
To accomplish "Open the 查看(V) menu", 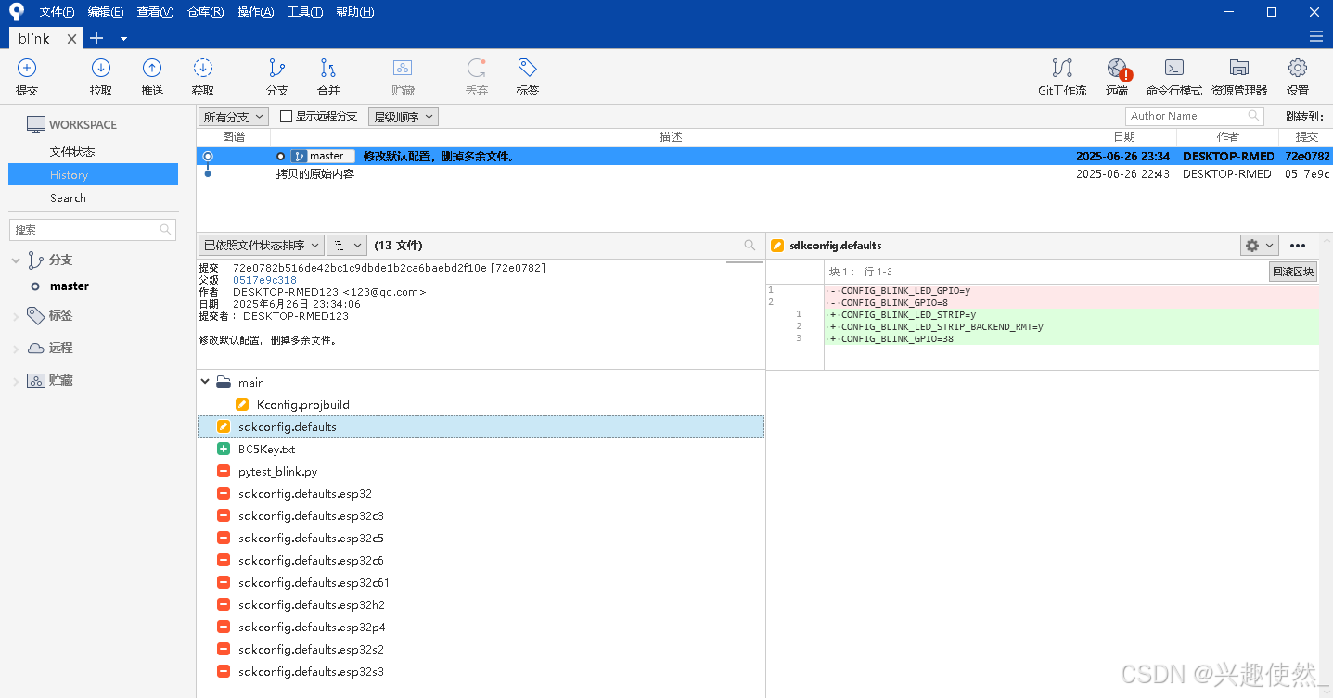I will click(155, 12).
